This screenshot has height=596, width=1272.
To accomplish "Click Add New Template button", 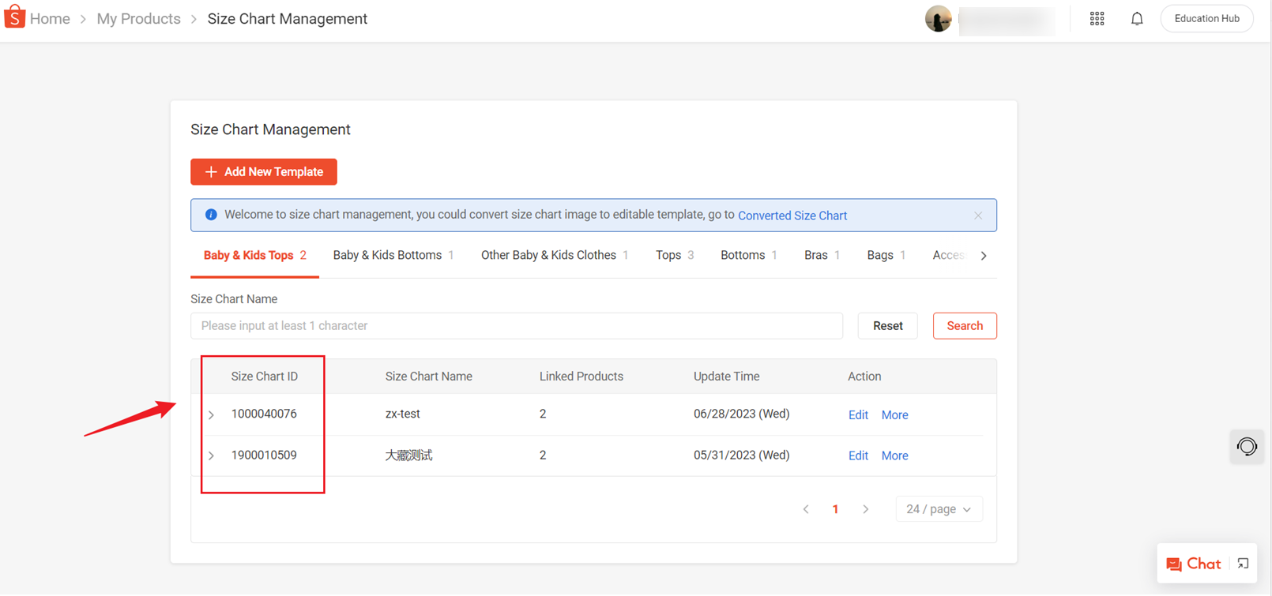I will point(264,172).
